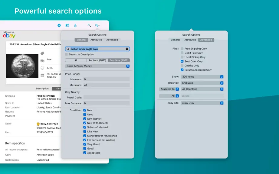Click the silver eagle coin thumbnail

(x=22, y=66)
